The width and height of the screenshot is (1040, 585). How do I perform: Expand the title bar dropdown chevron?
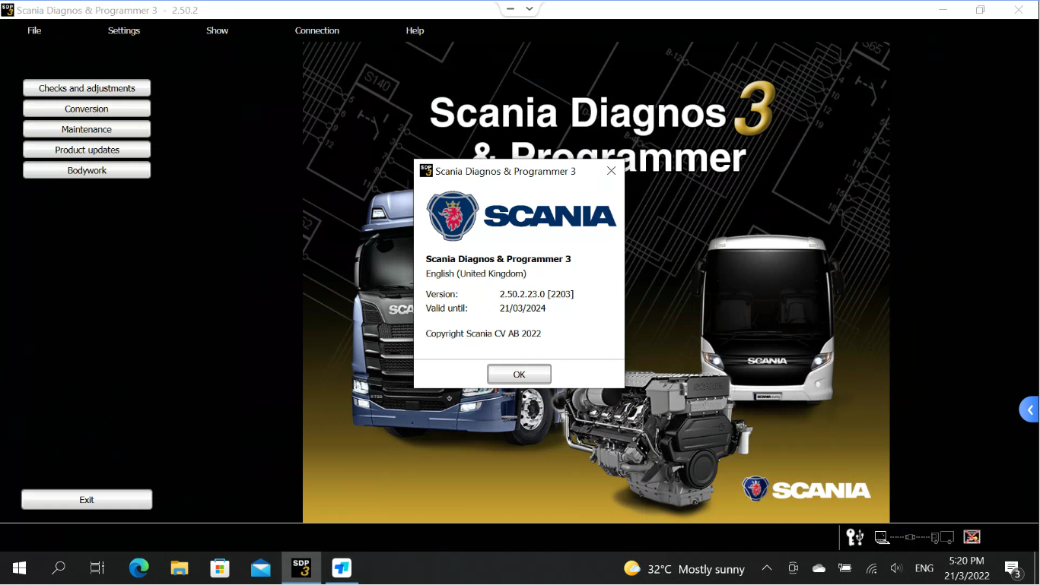[530, 9]
